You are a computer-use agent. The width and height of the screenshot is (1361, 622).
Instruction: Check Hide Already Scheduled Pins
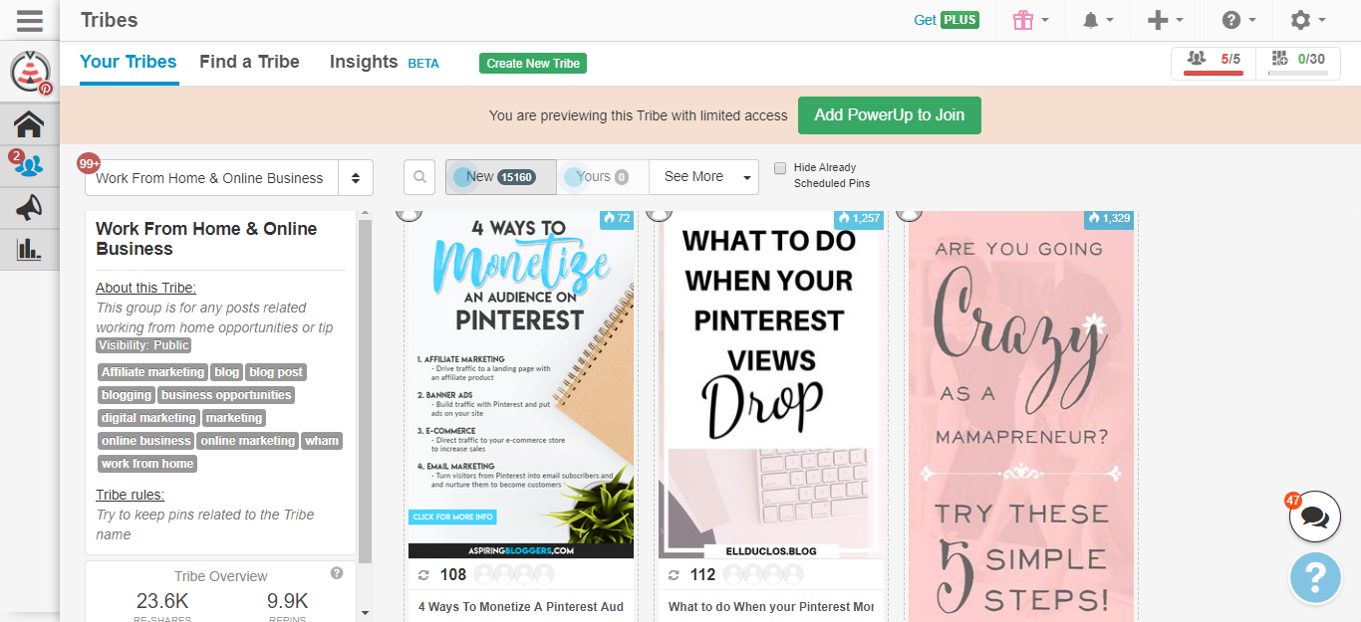[780, 168]
